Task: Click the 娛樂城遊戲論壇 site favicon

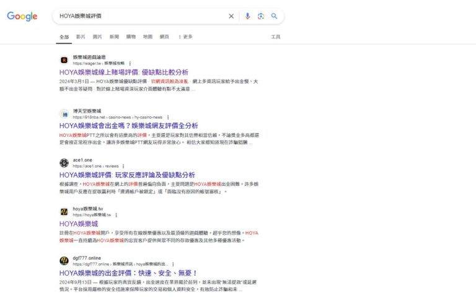Action: pyautogui.click(x=64, y=60)
